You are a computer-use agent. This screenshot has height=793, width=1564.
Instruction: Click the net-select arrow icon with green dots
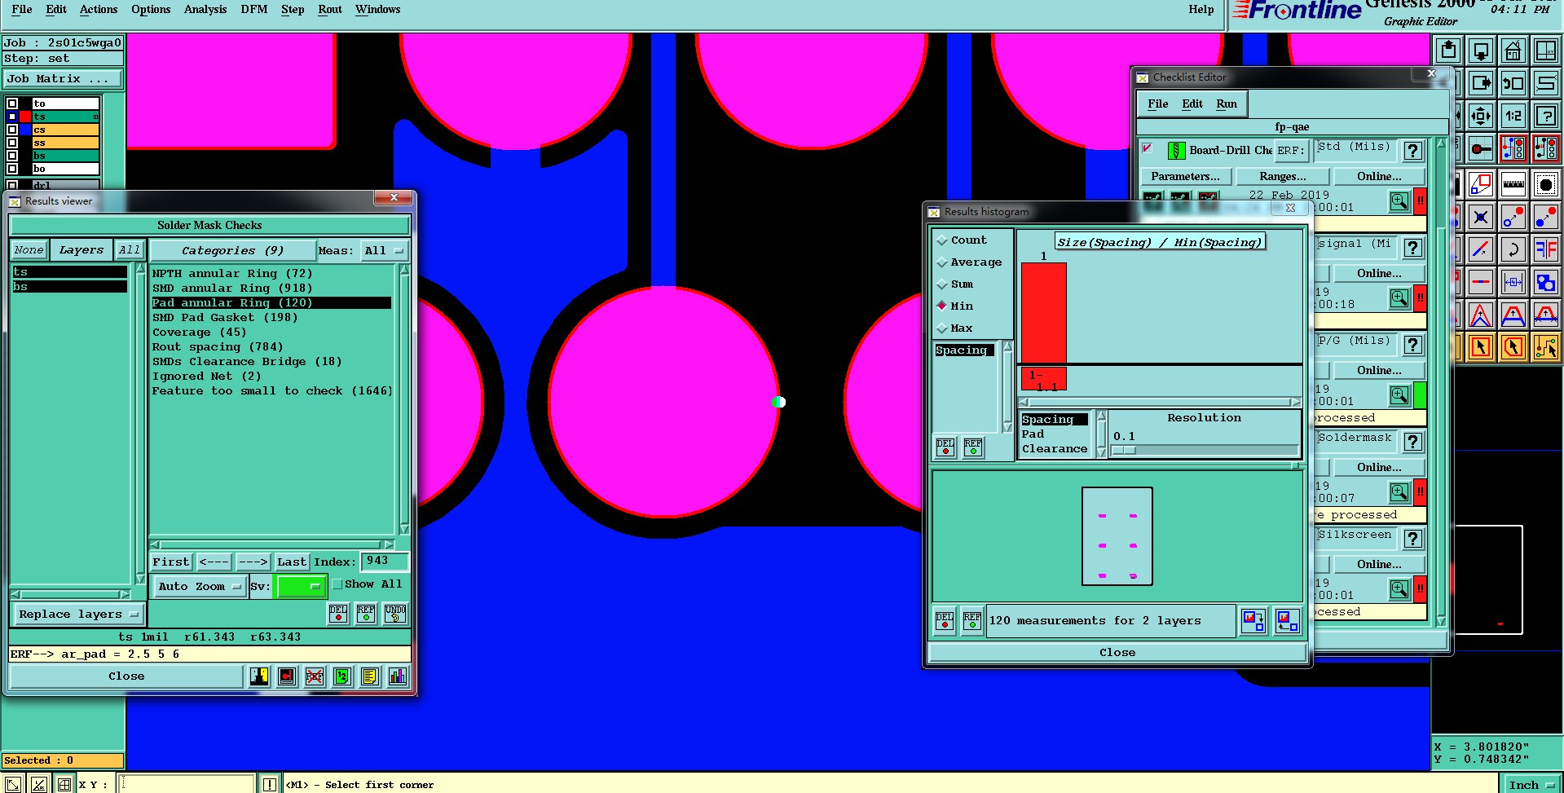point(1545,347)
